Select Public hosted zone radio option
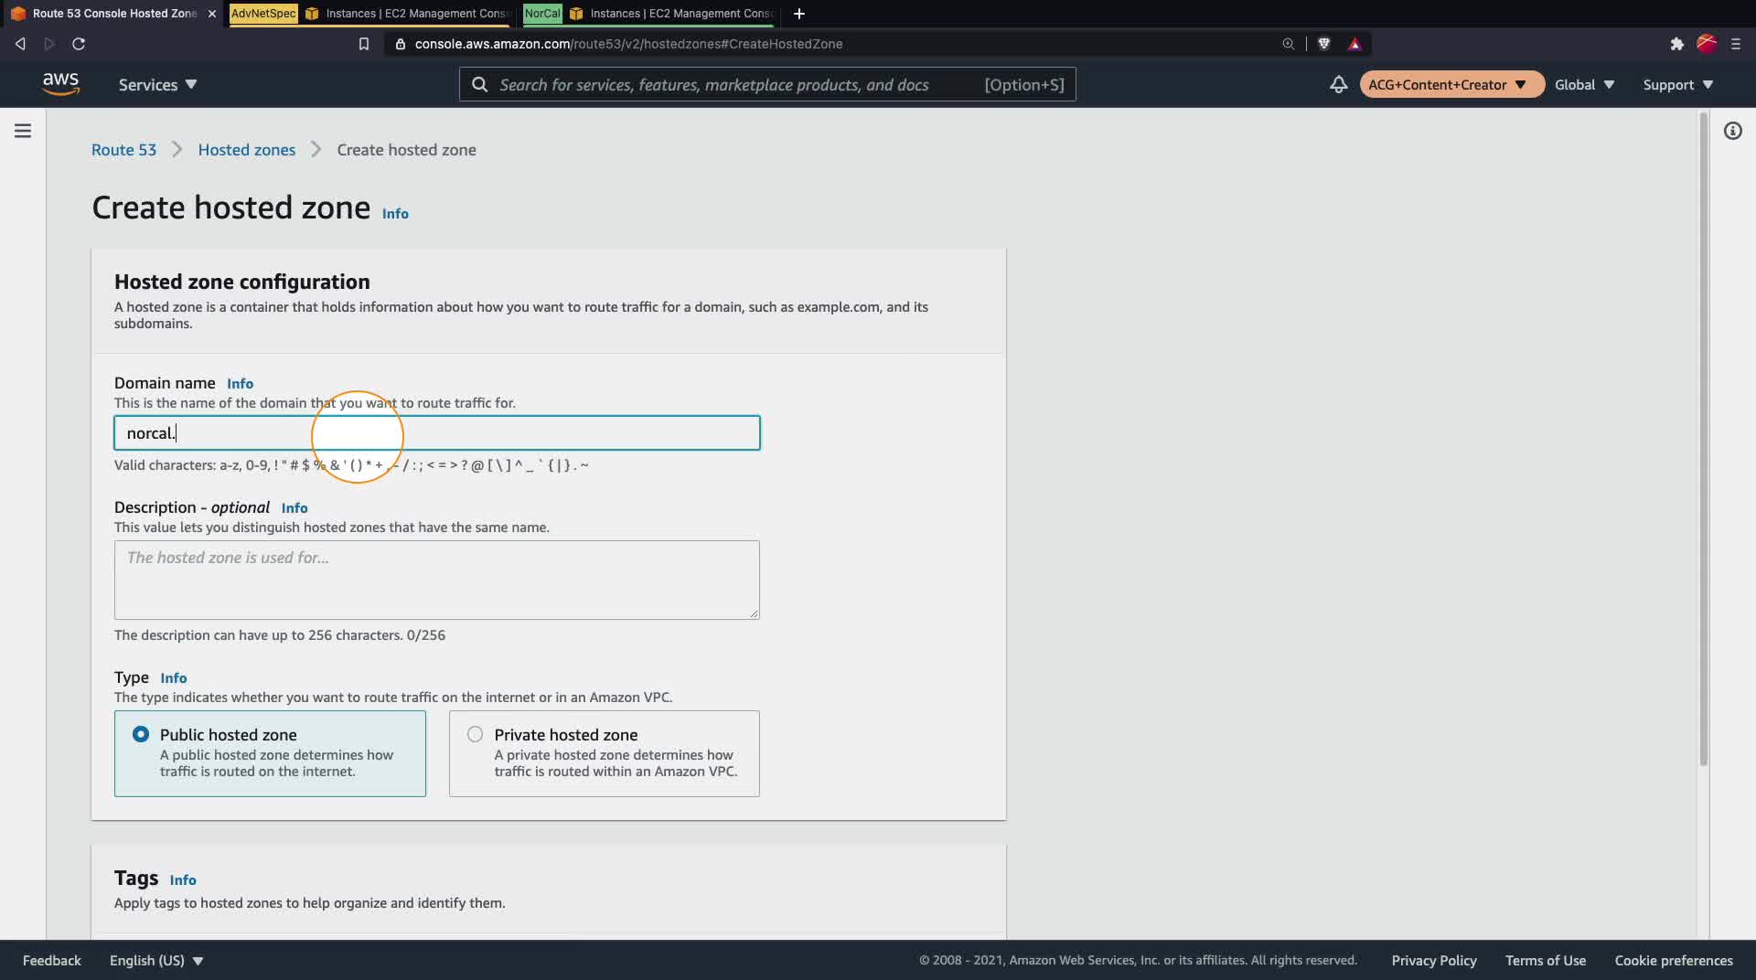Screen dimensions: 1756x980 [141, 734]
